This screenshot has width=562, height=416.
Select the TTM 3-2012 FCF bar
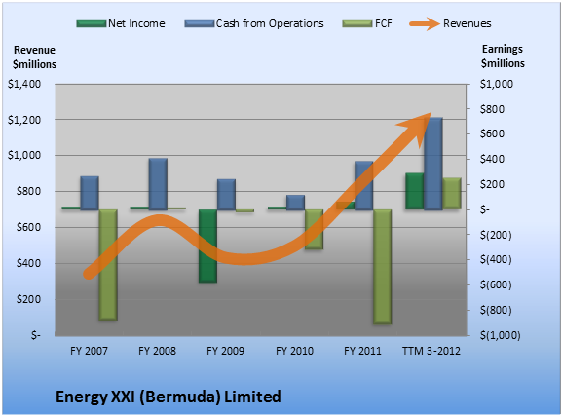click(x=452, y=193)
